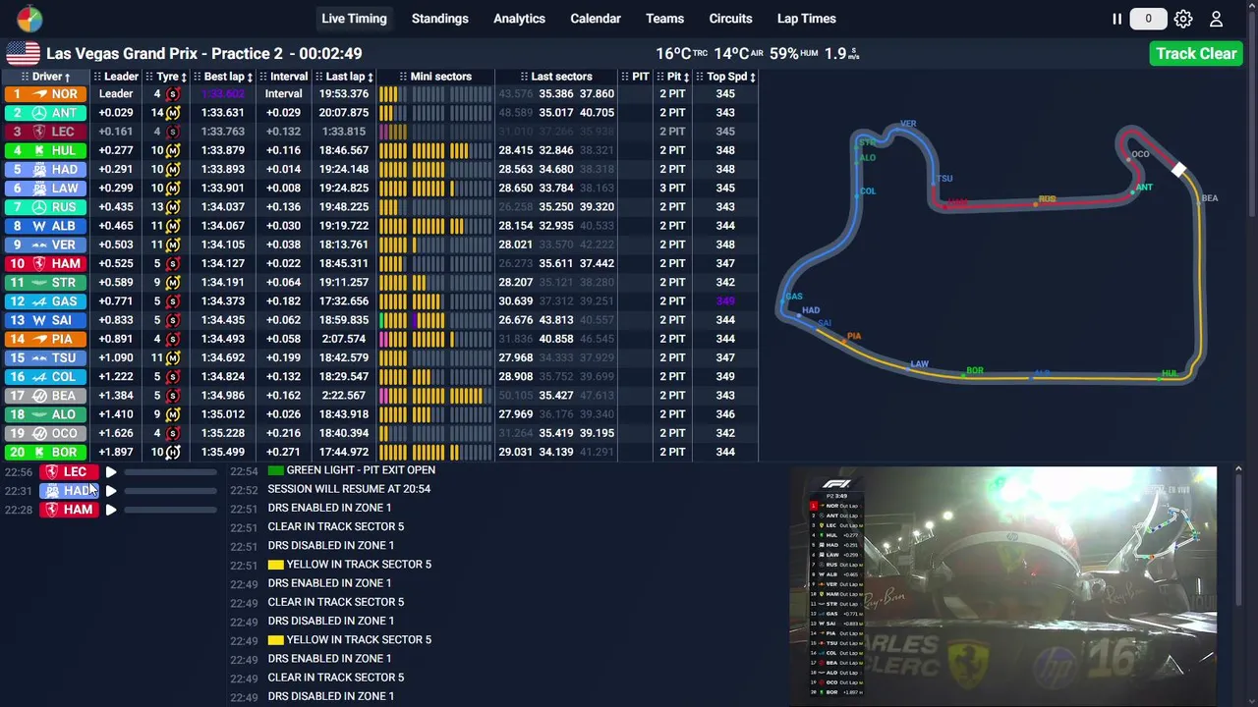Viewport: 1258px width, 707px height.
Task: Click the soft tyre icon for LEC
Action: (172, 132)
